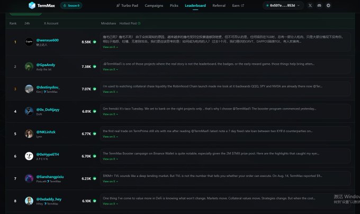Click post text starting 'Gm frenski'
Screen dimensions: 360x214
click(x=210, y=109)
